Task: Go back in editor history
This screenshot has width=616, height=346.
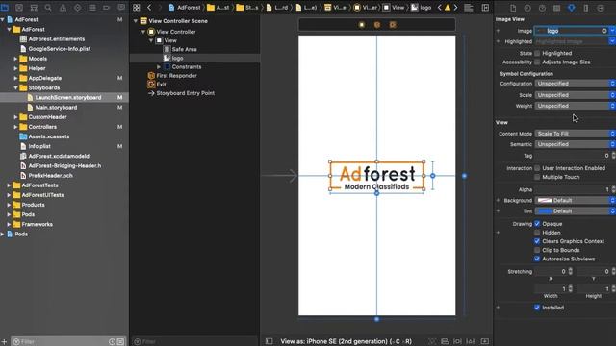Action: (x=149, y=8)
